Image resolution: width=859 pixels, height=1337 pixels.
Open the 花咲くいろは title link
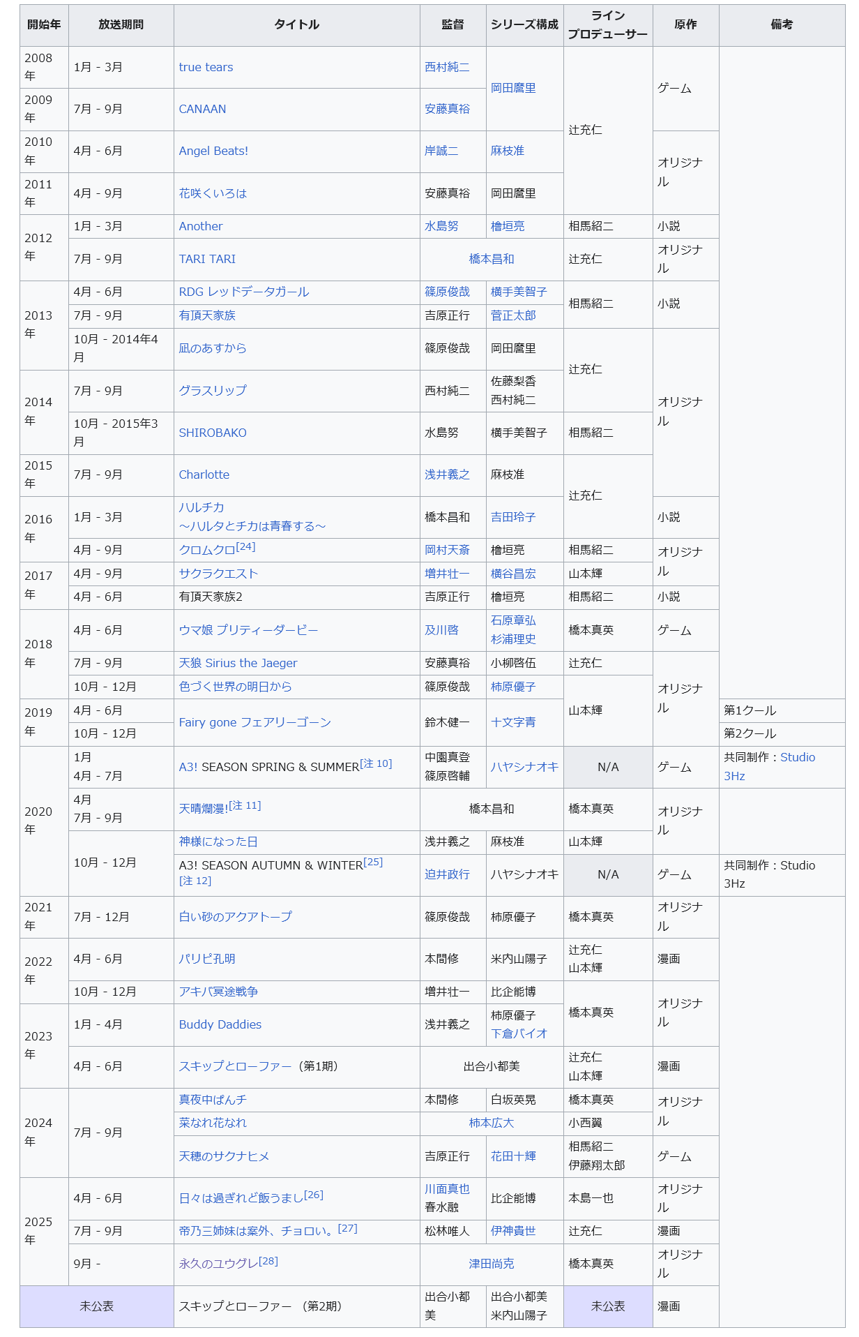[213, 194]
